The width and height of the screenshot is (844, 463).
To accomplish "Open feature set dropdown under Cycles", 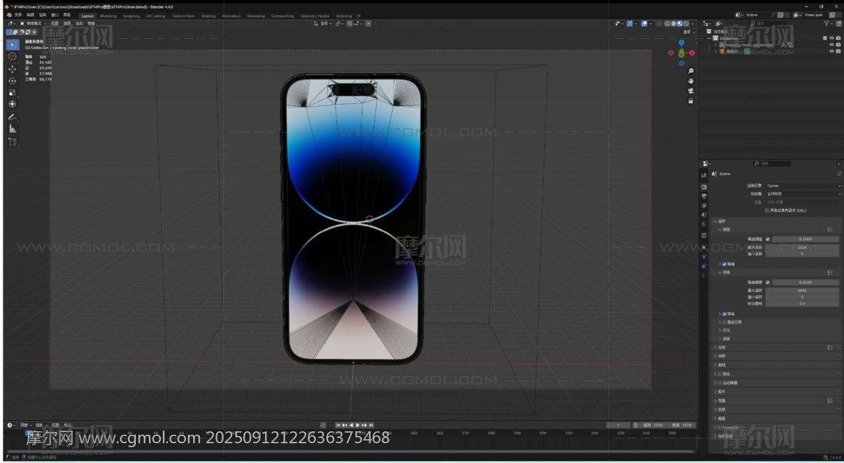I will 803,194.
